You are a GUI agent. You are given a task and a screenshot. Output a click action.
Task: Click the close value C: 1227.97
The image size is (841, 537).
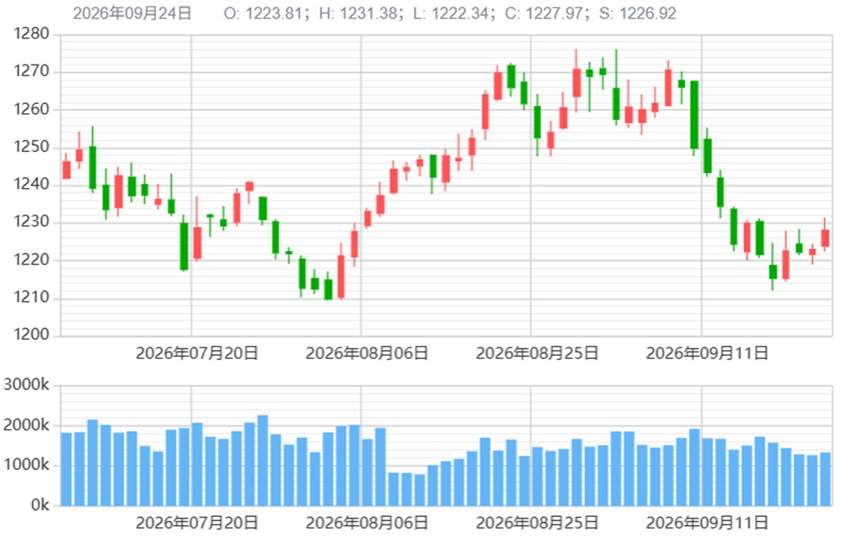click(x=544, y=13)
